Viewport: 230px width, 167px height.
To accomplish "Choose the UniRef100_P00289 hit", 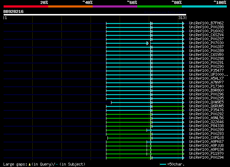I will [206, 51].
